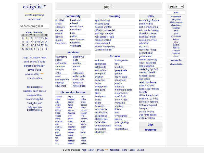204x153 pixels.
Task: Collapse the india city list
Action: (x=176, y=12)
